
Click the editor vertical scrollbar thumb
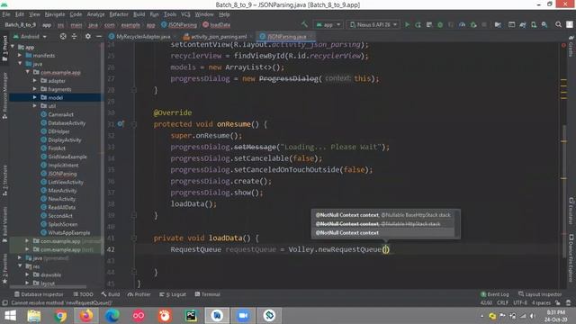(564, 191)
